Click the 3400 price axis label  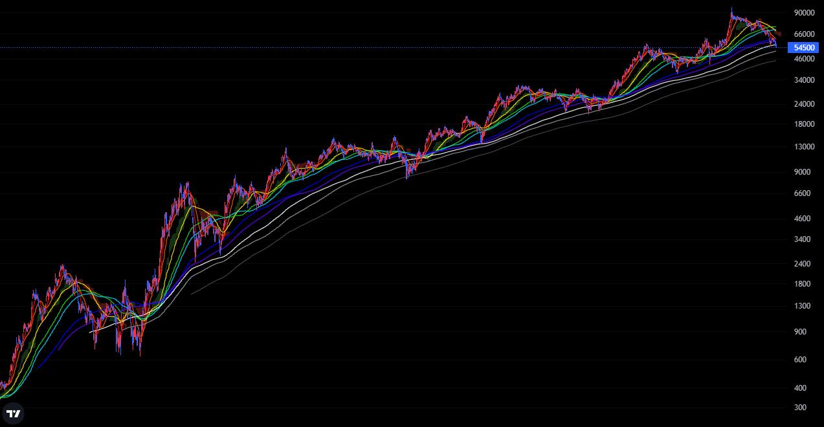coord(803,239)
